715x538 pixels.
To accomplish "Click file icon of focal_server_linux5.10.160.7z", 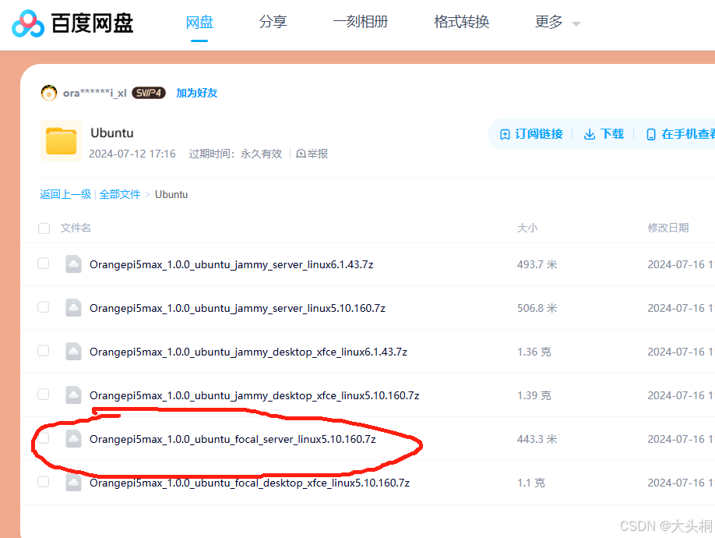I will point(73,438).
